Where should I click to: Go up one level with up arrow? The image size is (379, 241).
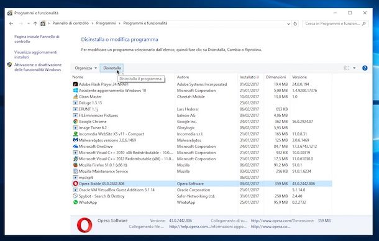pyautogui.click(x=35, y=24)
